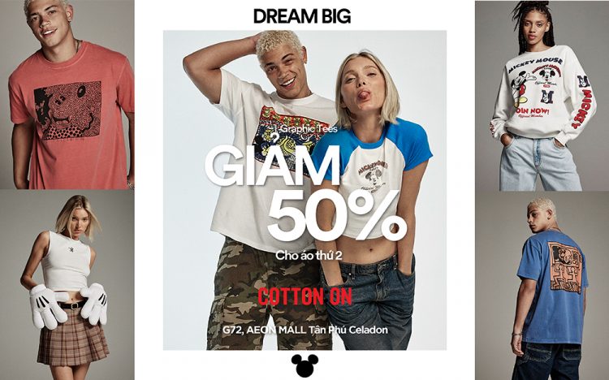
Task: Click the black Mickey graphic on red tee
Action: [67, 110]
